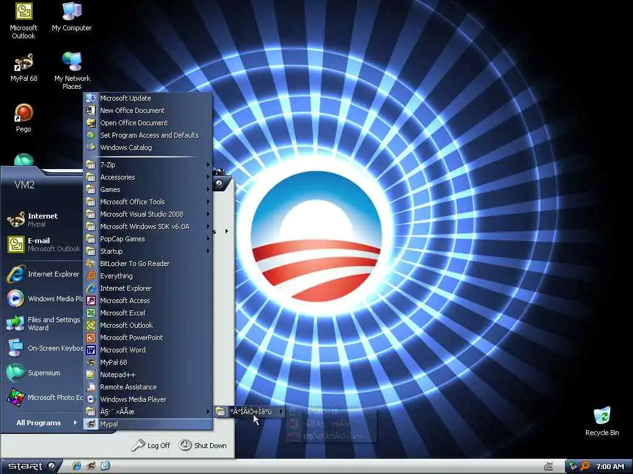Launch the Everything search program

click(148, 276)
